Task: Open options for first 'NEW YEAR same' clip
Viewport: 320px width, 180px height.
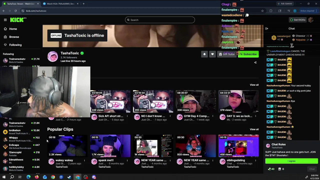Action: [170, 160]
